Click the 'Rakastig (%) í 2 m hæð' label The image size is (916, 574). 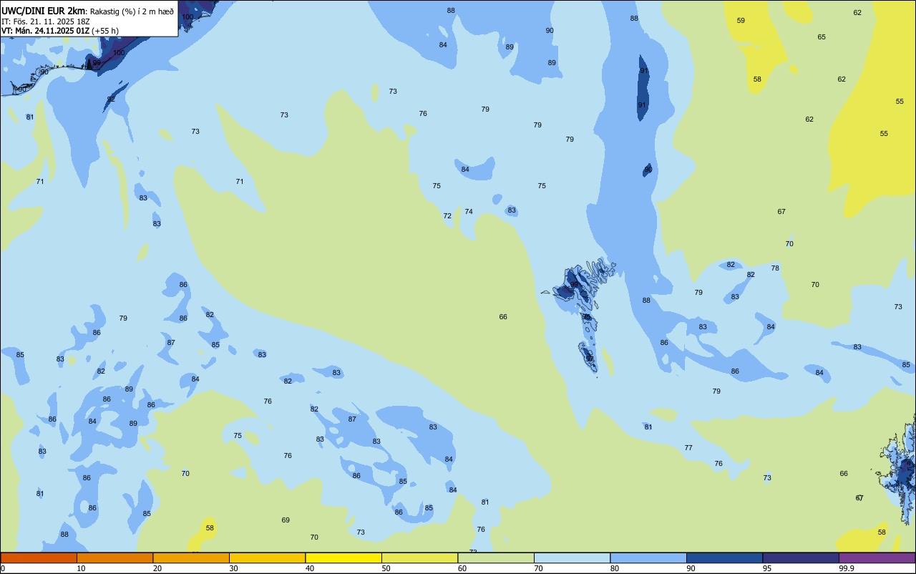point(132,11)
